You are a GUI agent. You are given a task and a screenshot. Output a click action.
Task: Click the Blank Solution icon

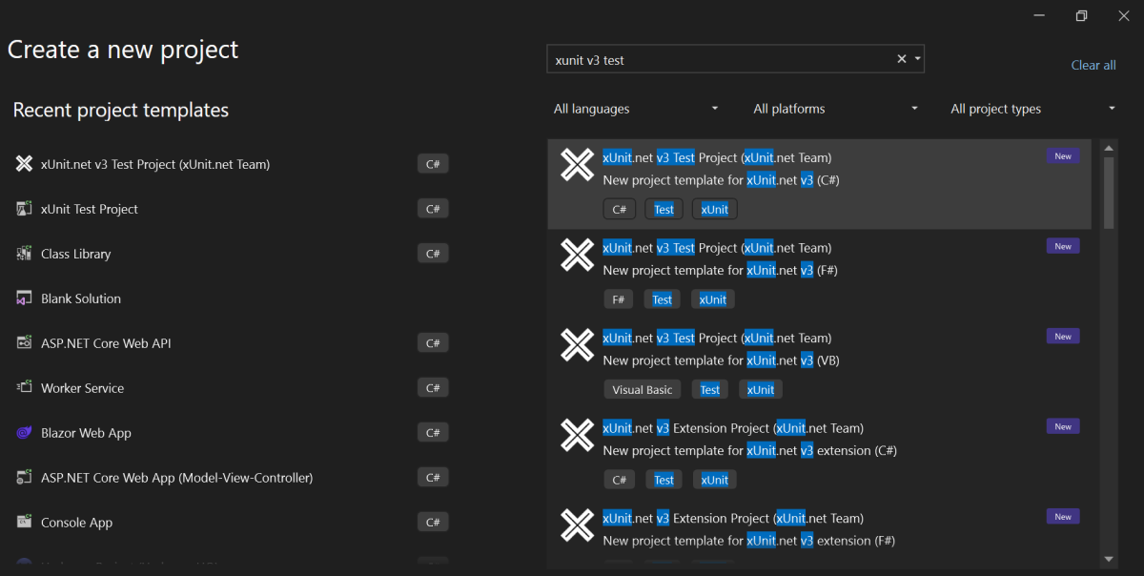(25, 298)
